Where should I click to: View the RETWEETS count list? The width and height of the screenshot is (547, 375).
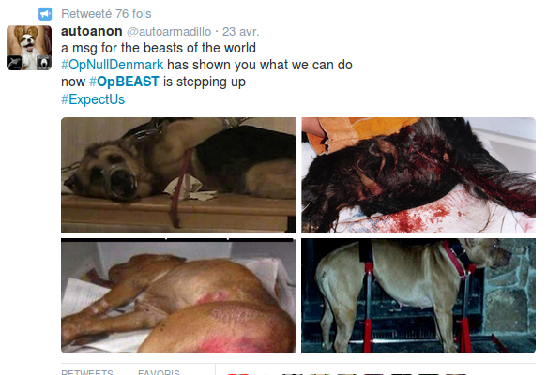click(87, 372)
